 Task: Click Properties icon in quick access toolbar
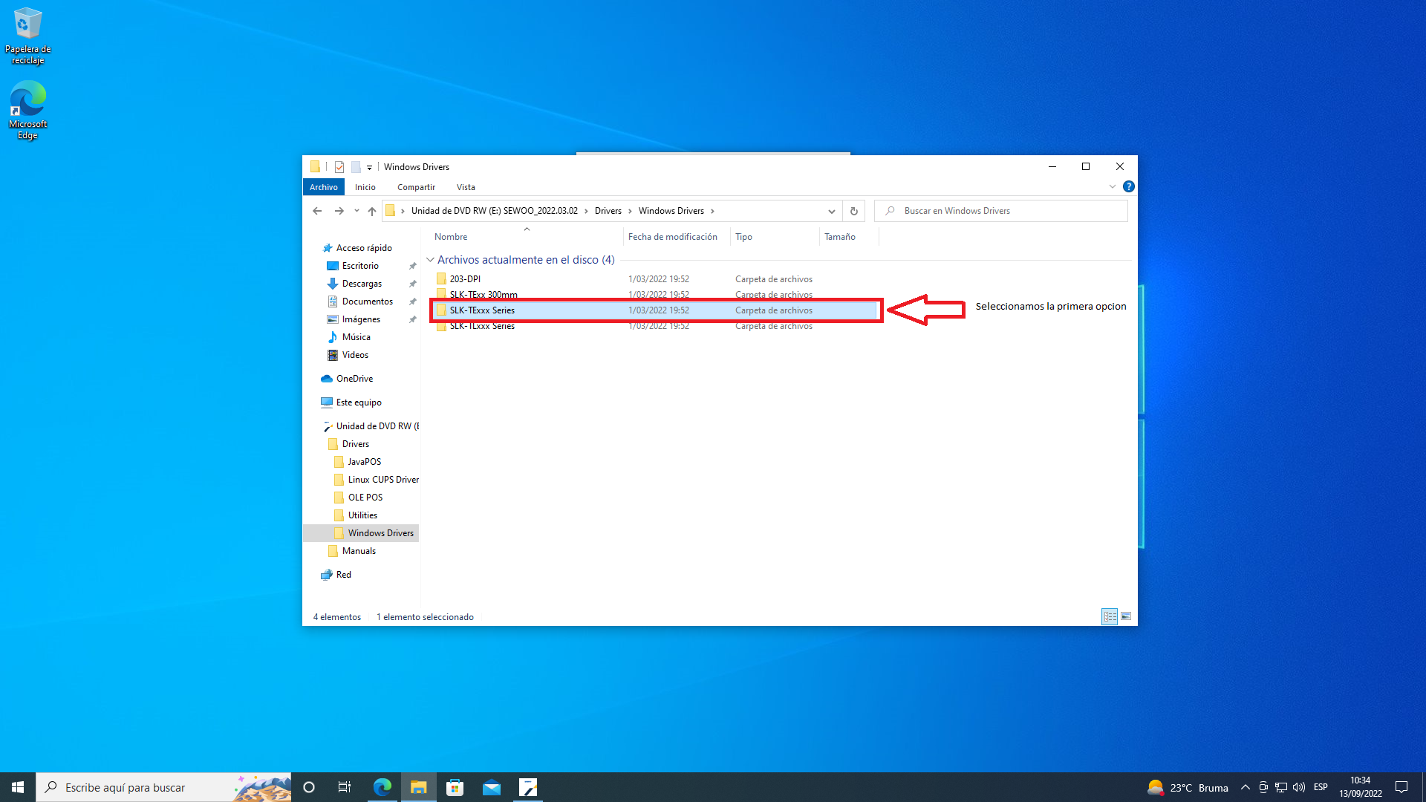tap(339, 167)
